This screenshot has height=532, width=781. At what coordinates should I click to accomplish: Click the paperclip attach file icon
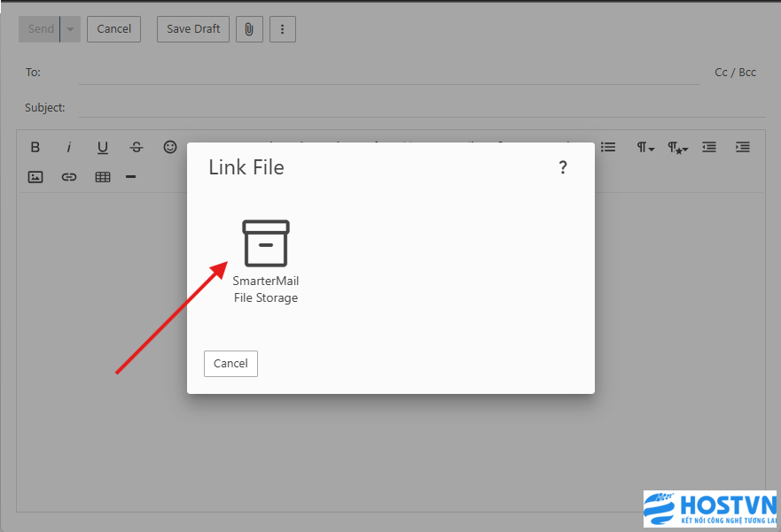249,29
